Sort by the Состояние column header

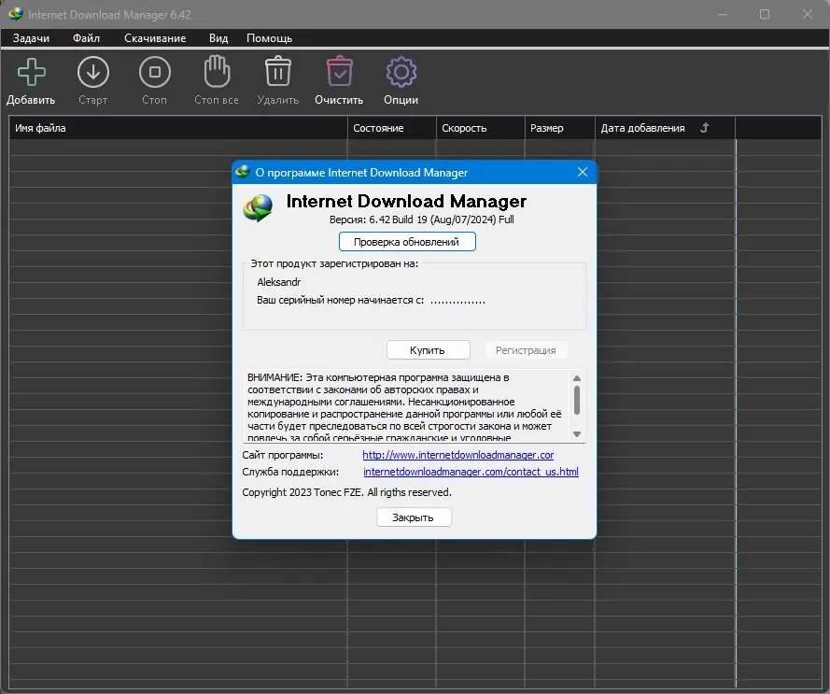[392, 128]
